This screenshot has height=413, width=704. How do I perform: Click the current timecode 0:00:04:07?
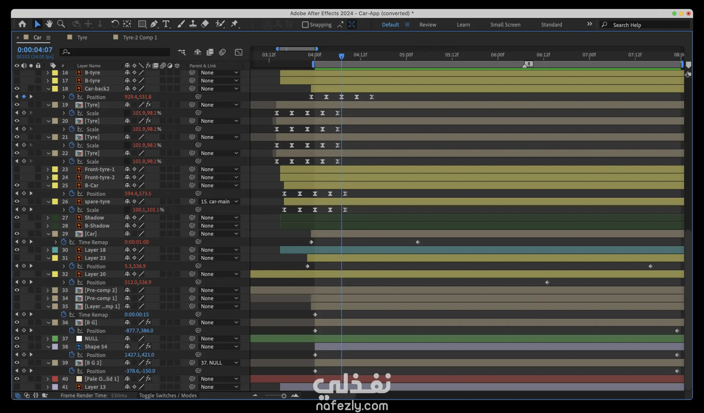(35, 50)
